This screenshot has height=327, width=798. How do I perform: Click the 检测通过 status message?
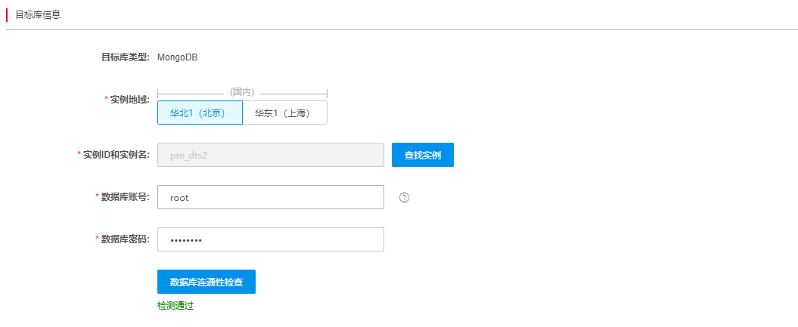(x=175, y=306)
